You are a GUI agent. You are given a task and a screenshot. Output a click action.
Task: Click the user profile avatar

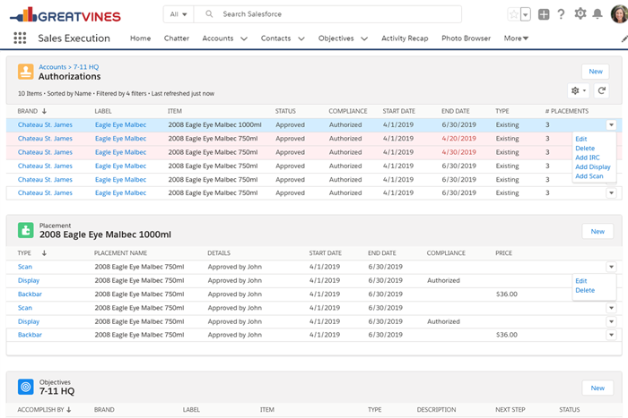[x=618, y=13]
